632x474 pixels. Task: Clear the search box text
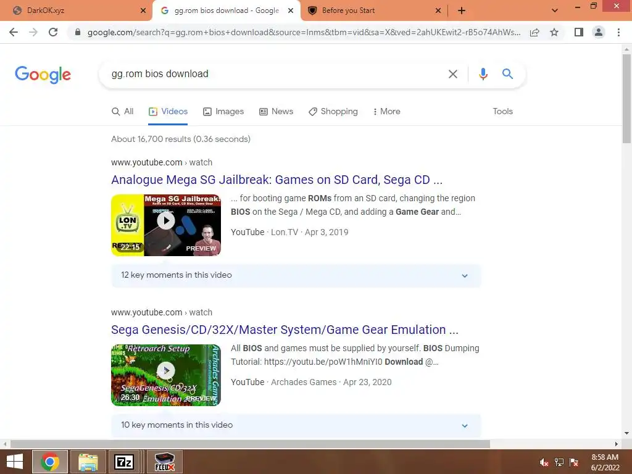(x=453, y=74)
